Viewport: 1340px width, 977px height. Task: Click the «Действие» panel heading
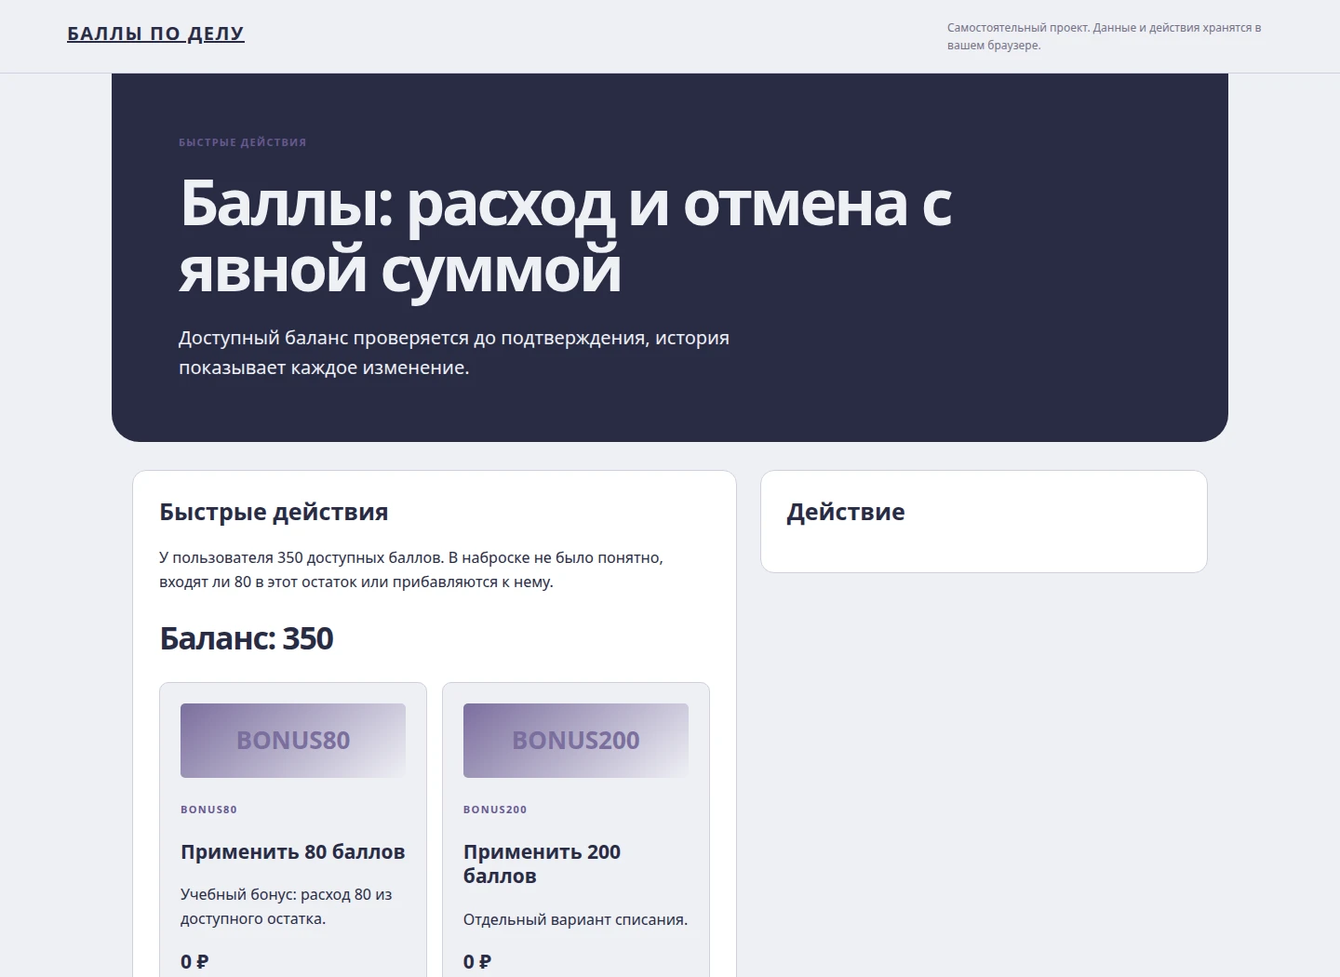(846, 512)
